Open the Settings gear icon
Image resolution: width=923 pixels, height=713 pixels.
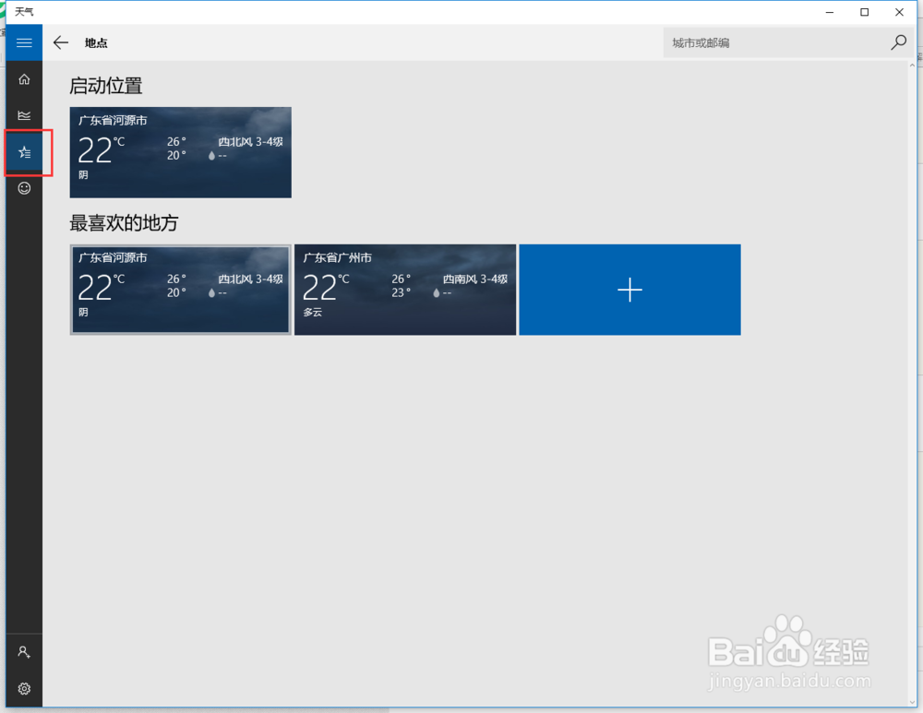[24, 688]
